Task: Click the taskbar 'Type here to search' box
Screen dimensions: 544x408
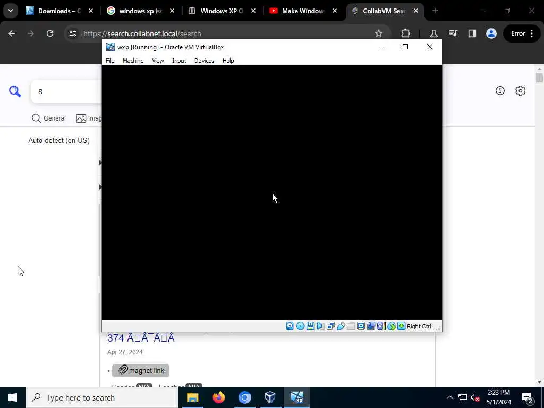Action: (102, 397)
